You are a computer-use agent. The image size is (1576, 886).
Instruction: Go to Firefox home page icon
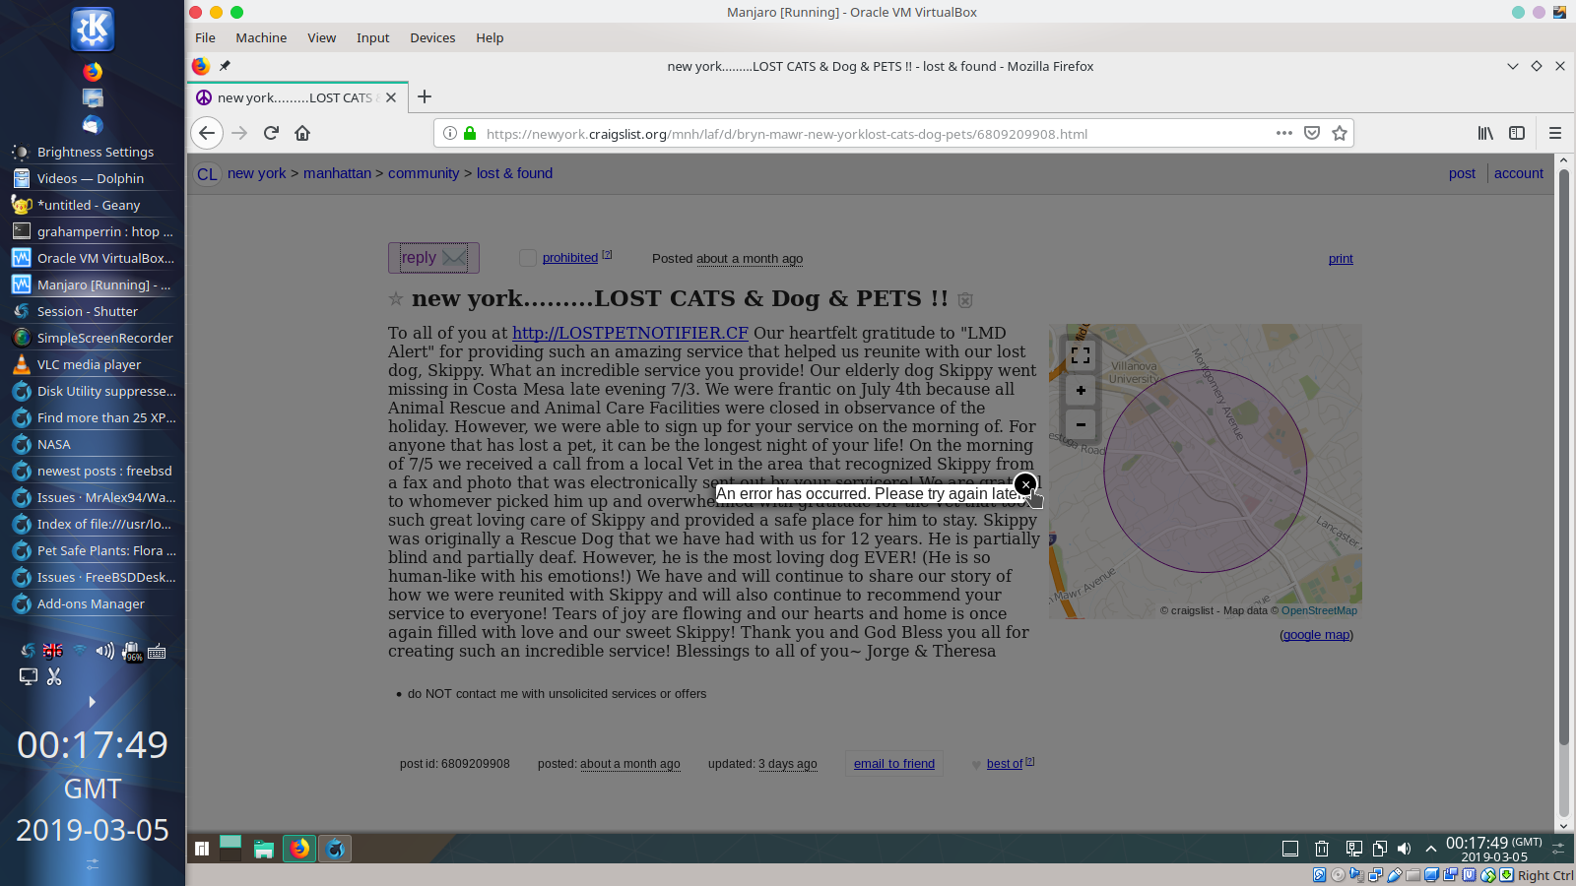302,133
